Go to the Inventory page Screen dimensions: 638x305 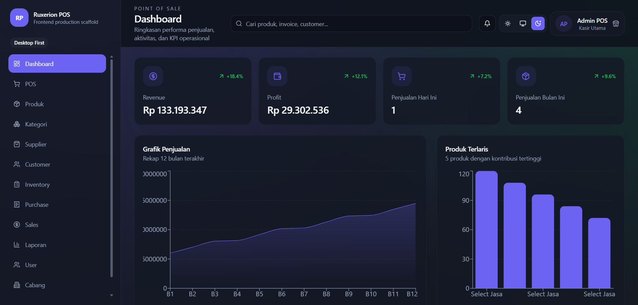pyautogui.click(x=57, y=184)
